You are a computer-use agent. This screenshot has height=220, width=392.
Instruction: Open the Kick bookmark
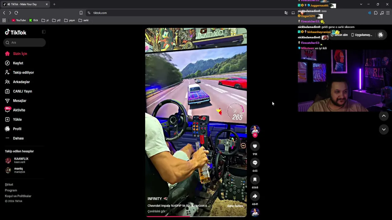33,20
